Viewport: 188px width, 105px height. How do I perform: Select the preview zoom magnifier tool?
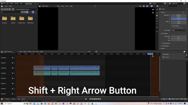[x=153, y=10]
